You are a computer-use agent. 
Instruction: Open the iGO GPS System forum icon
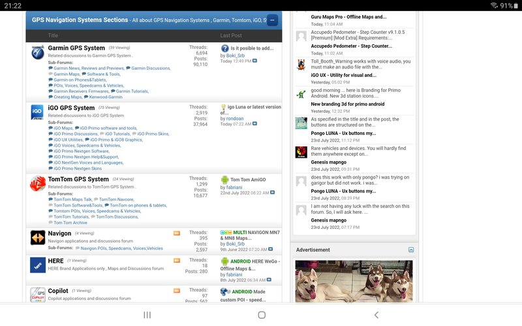coord(37,112)
